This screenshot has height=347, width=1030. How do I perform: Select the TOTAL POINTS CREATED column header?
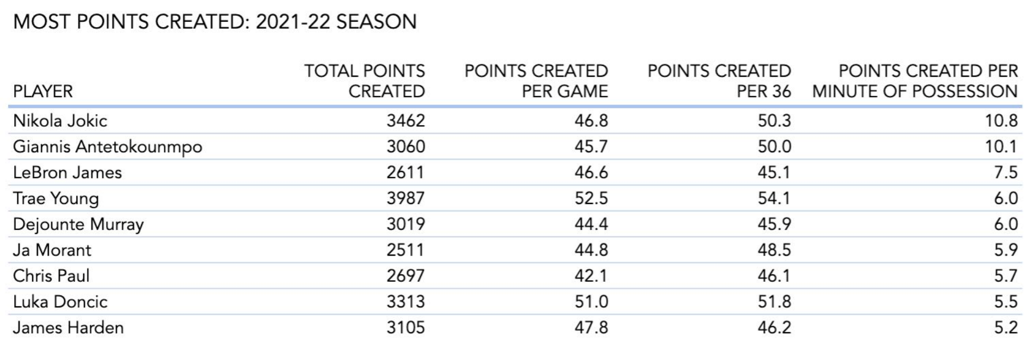(x=365, y=81)
